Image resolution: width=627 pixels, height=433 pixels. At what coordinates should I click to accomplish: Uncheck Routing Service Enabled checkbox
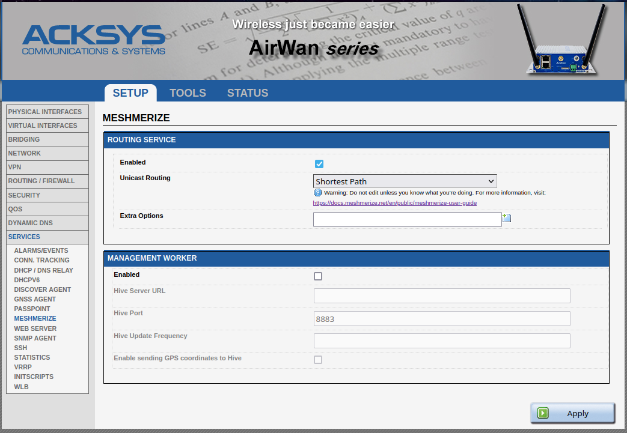click(x=319, y=164)
